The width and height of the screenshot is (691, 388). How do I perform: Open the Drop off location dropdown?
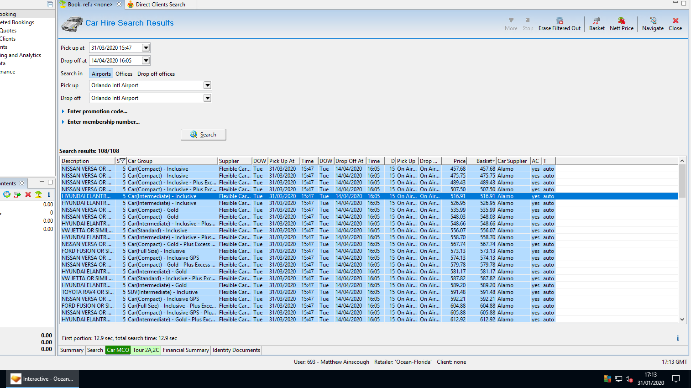(207, 98)
